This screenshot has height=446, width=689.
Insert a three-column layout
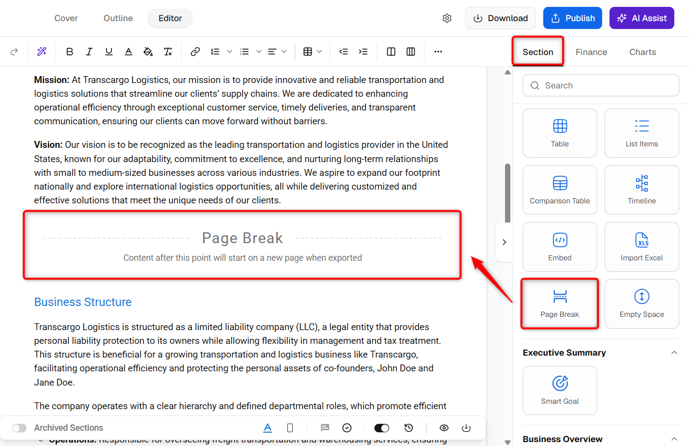click(411, 52)
